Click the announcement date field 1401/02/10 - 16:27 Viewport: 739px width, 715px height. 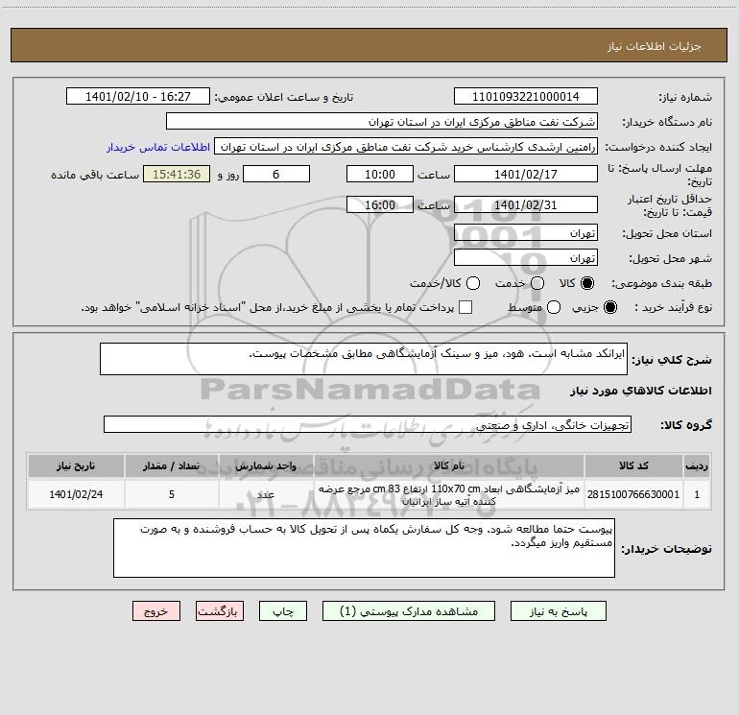coord(138,96)
